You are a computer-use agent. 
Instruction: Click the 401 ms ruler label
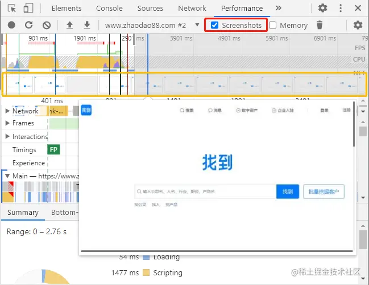52,101
